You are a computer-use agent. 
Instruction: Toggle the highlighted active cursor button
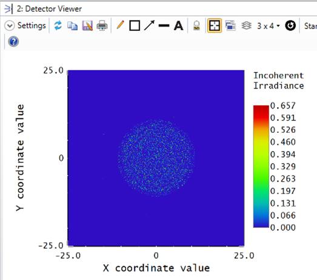215,25
